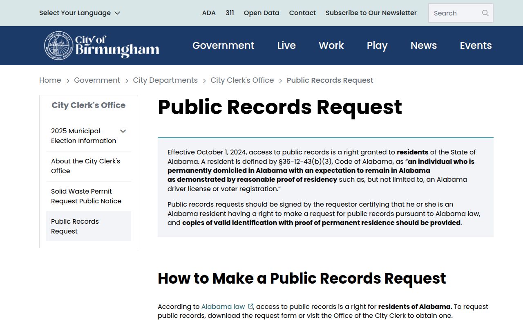Select Public Records Request sidebar item

(x=89, y=226)
